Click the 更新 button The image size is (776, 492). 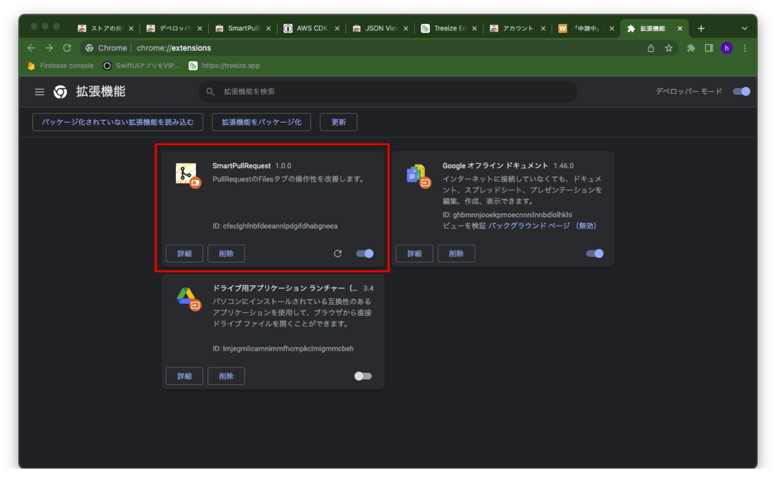pyautogui.click(x=338, y=122)
